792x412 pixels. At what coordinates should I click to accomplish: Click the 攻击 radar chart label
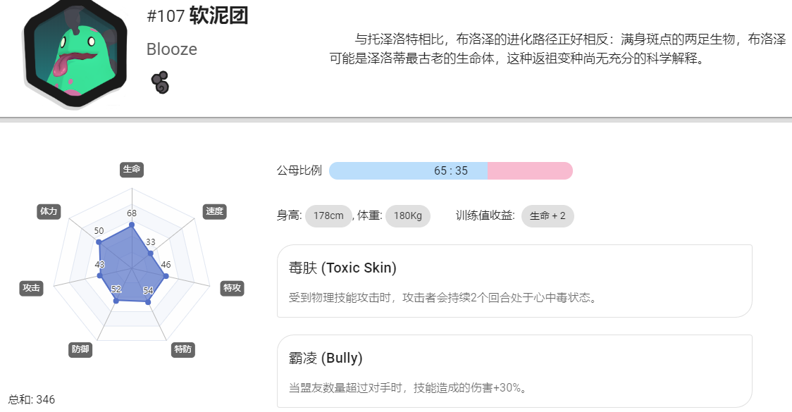[31, 288]
